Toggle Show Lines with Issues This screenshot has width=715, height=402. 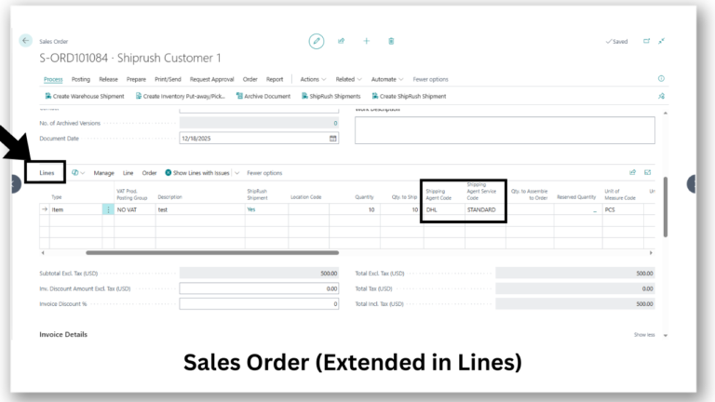pyautogui.click(x=197, y=173)
